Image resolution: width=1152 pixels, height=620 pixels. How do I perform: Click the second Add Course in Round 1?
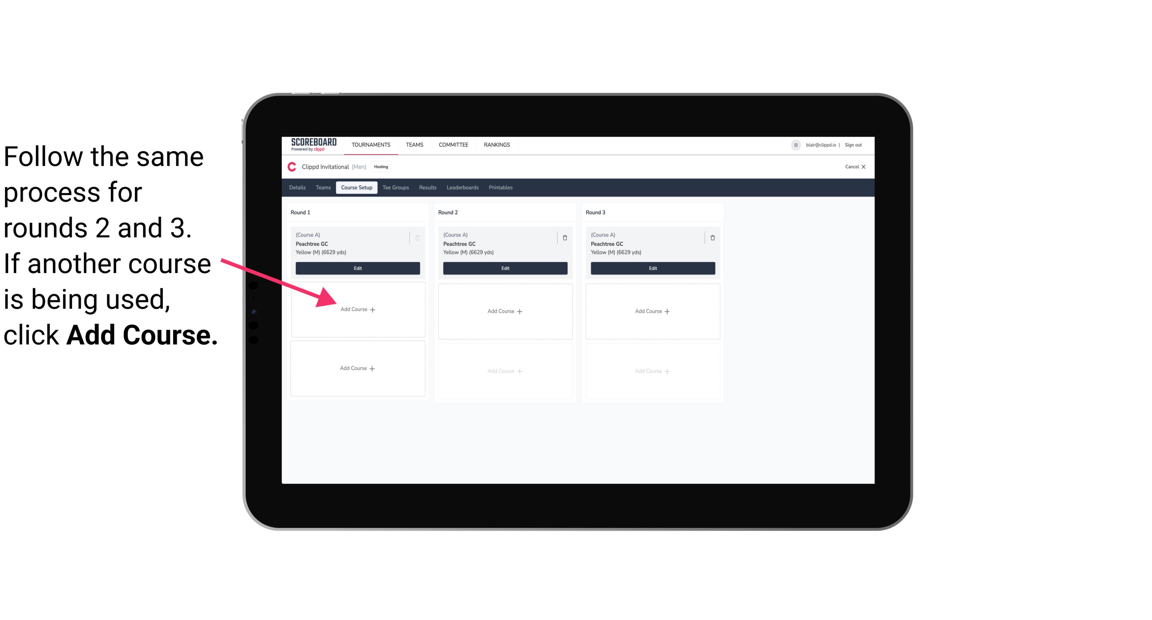pos(357,367)
